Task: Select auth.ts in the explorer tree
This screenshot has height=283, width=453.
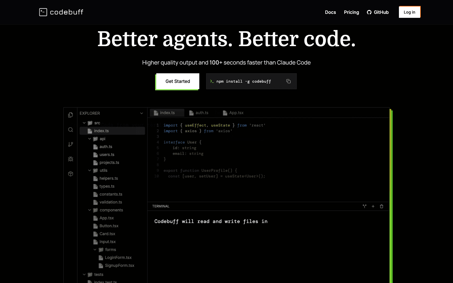Action: tap(106, 147)
